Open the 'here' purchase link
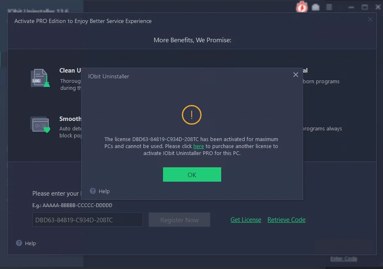 199,146
